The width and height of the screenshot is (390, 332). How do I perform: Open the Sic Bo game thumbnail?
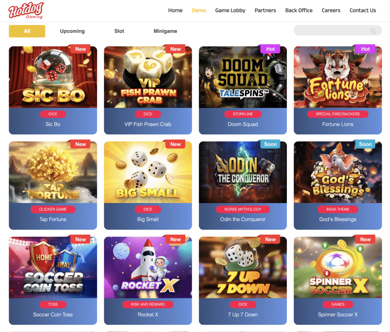53,77
